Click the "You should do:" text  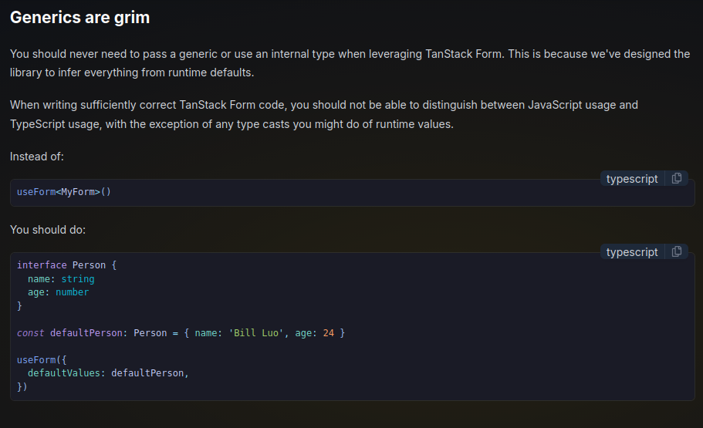[48, 230]
